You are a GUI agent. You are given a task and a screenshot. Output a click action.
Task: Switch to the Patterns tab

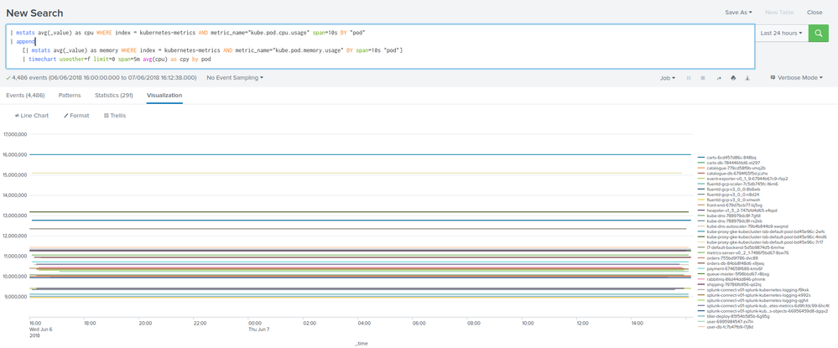70,95
